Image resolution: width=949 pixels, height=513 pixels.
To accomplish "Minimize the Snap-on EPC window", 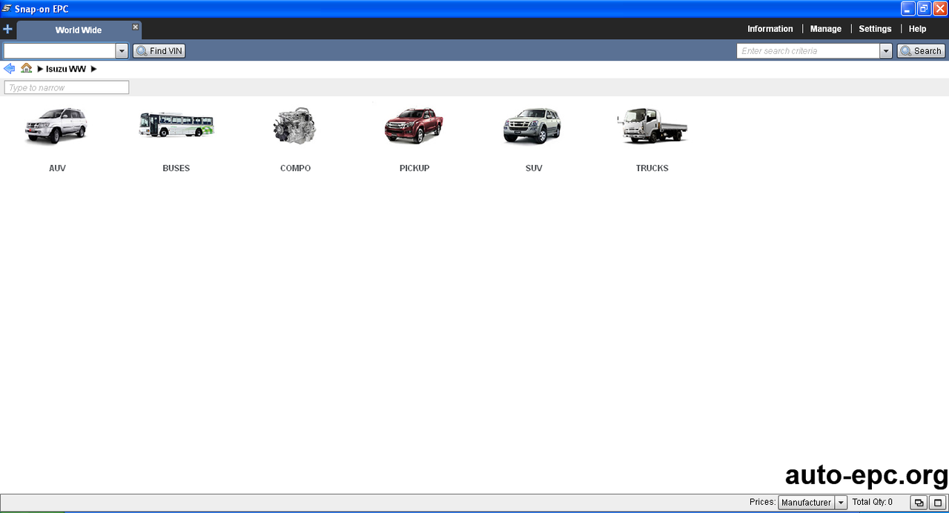I will coord(908,9).
